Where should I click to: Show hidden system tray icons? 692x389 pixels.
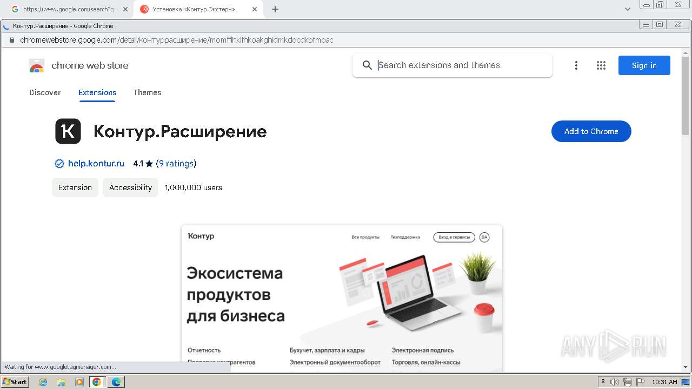coord(603,382)
